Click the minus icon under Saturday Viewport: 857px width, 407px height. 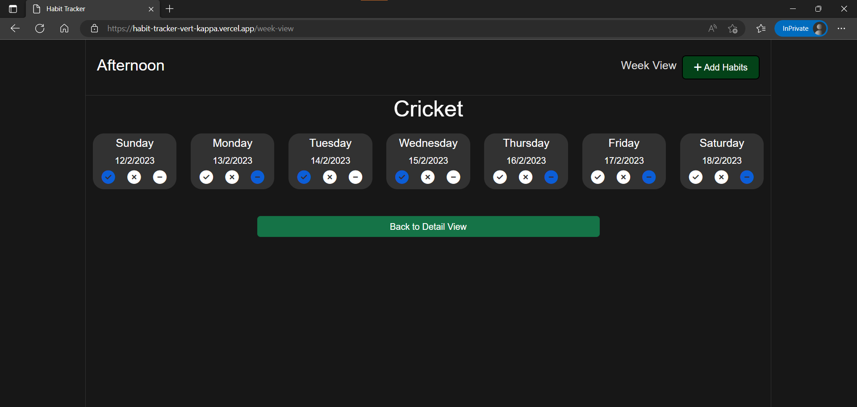point(747,177)
